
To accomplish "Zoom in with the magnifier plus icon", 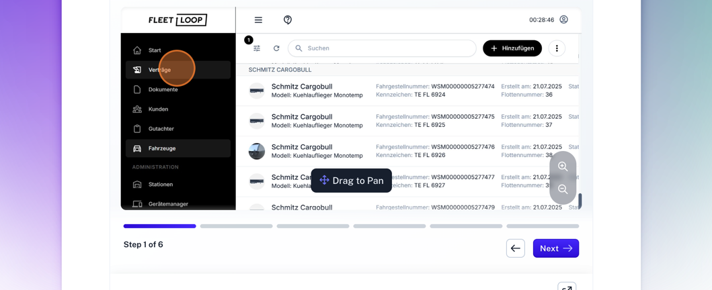I will pos(563,166).
